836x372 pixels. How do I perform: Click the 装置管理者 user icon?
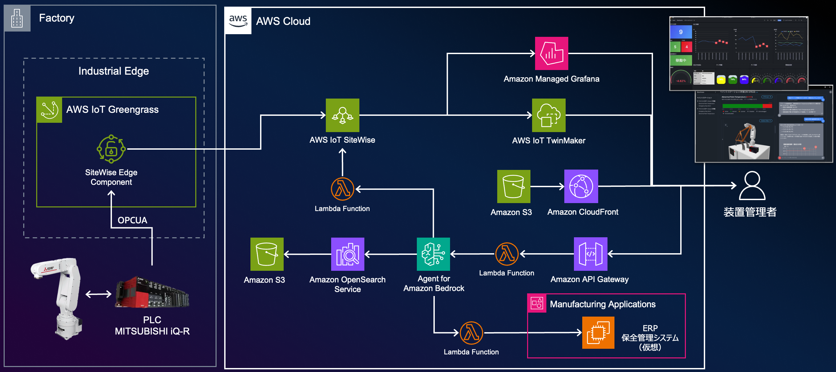[752, 186]
